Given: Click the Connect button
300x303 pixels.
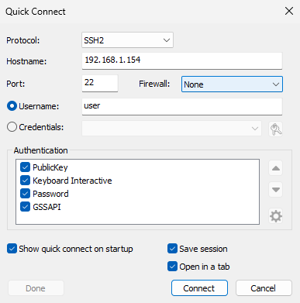Looking at the screenshot, I should 199,288.
